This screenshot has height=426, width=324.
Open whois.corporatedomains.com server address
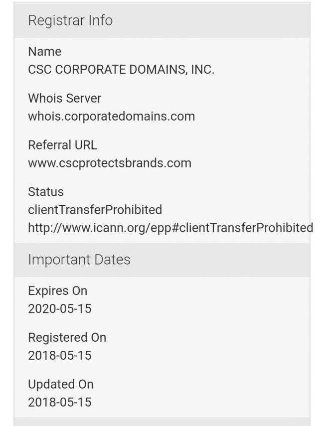(111, 117)
